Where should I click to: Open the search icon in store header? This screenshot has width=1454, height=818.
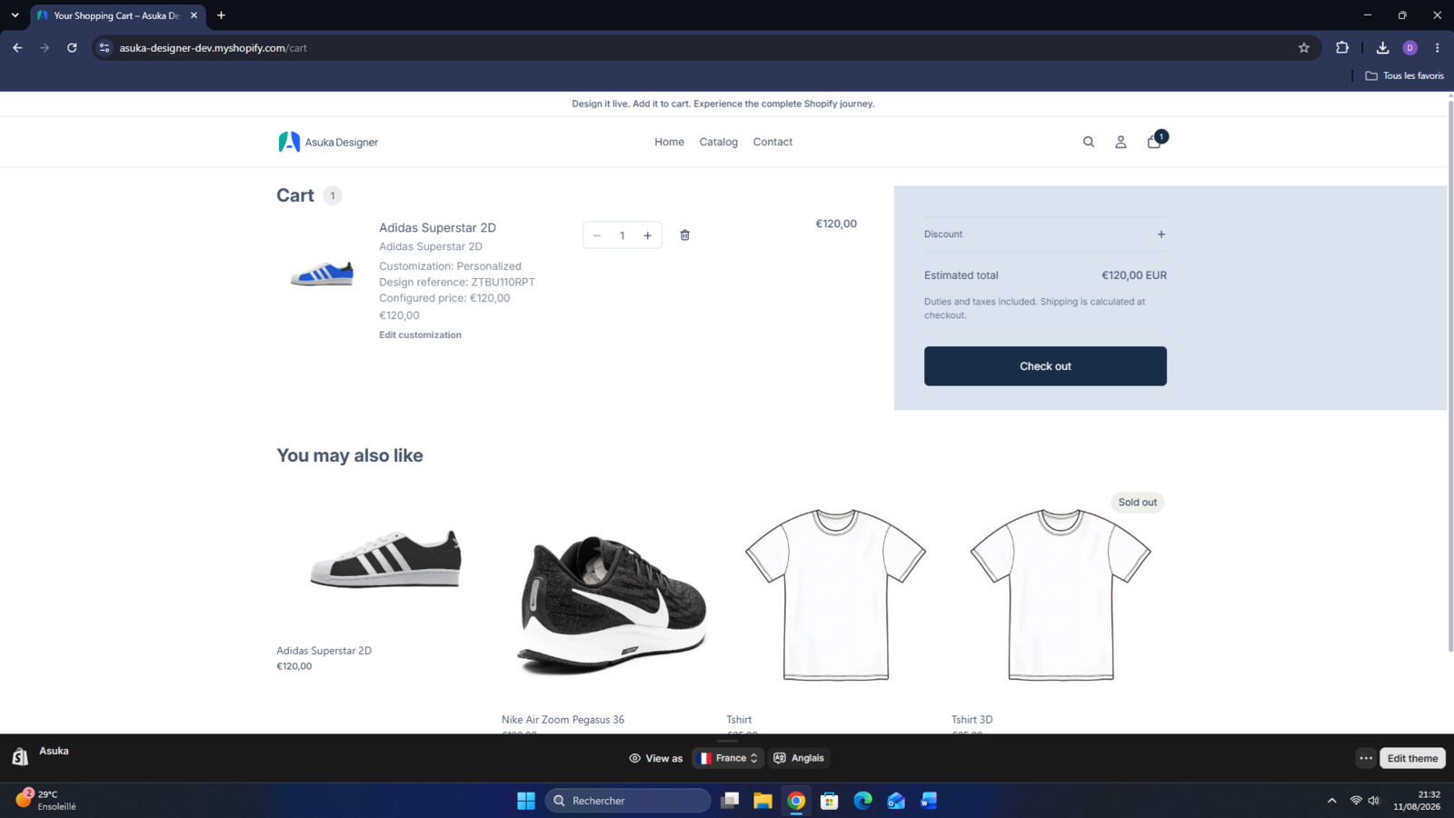(1088, 142)
